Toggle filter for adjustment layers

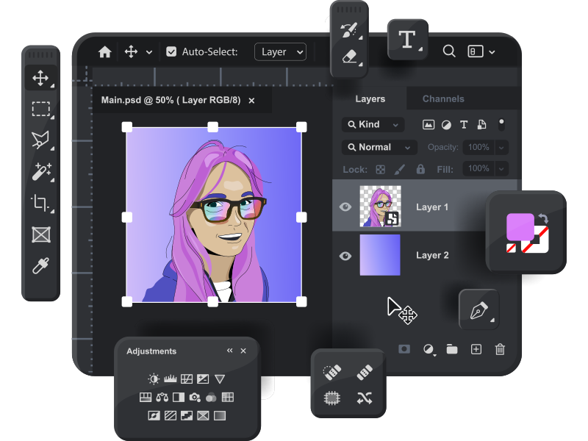click(446, 125)
